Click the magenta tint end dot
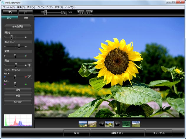Screen dimensions: 186x139 click(5, 84)
